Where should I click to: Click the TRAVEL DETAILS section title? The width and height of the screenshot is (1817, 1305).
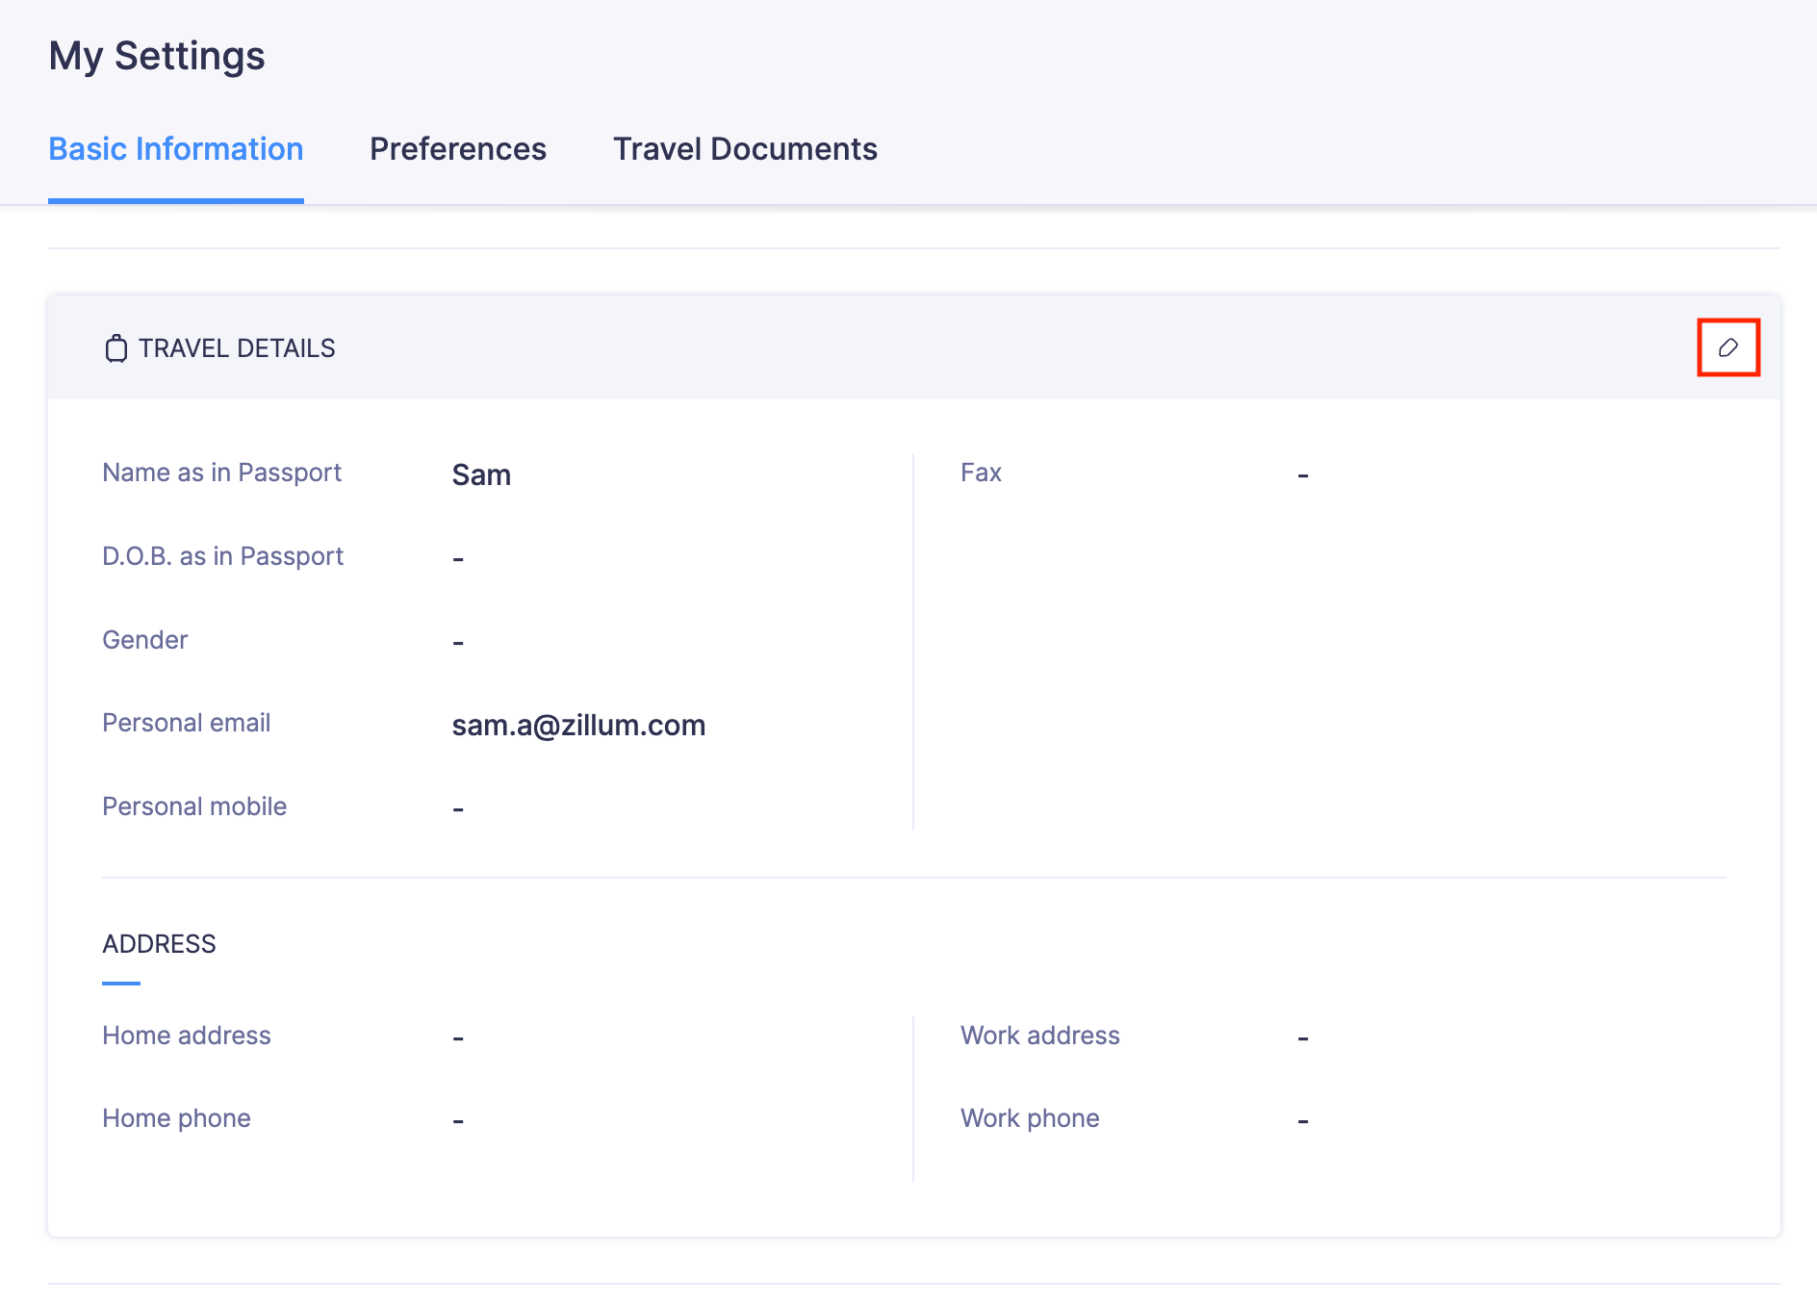coord(237,348)
